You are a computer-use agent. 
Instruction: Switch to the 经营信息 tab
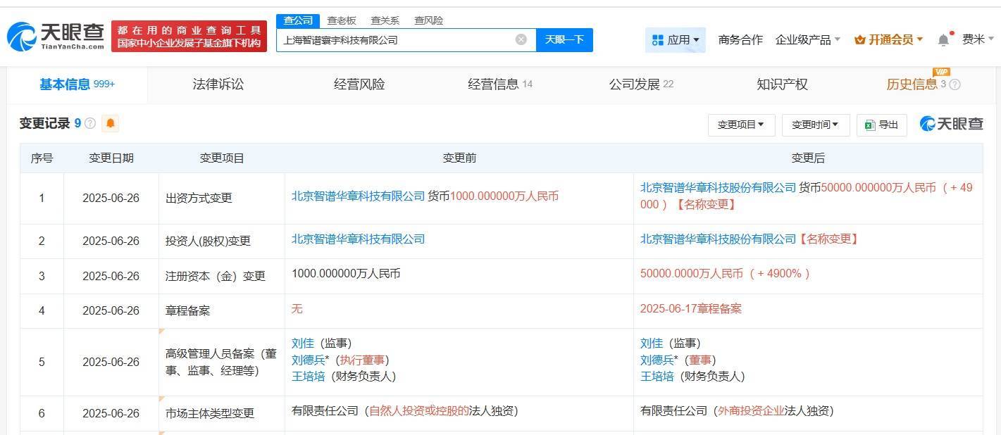500,84
